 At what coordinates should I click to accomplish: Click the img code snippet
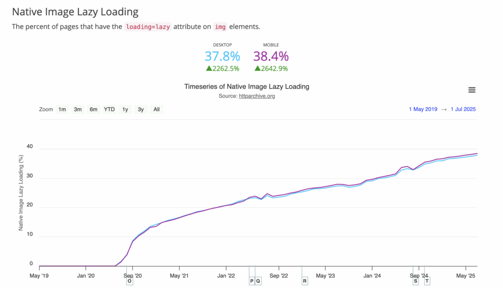220,27
